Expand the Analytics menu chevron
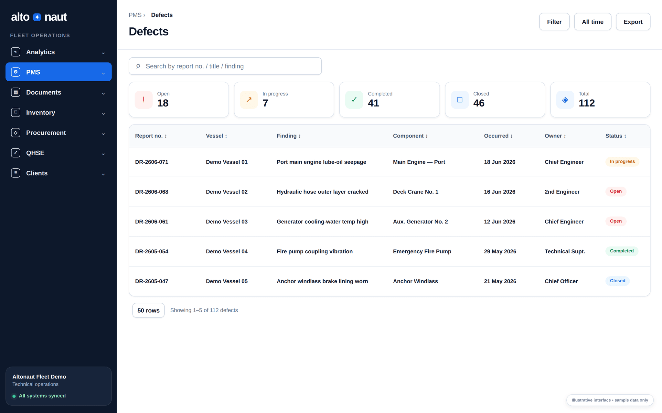 click(103, 53)
